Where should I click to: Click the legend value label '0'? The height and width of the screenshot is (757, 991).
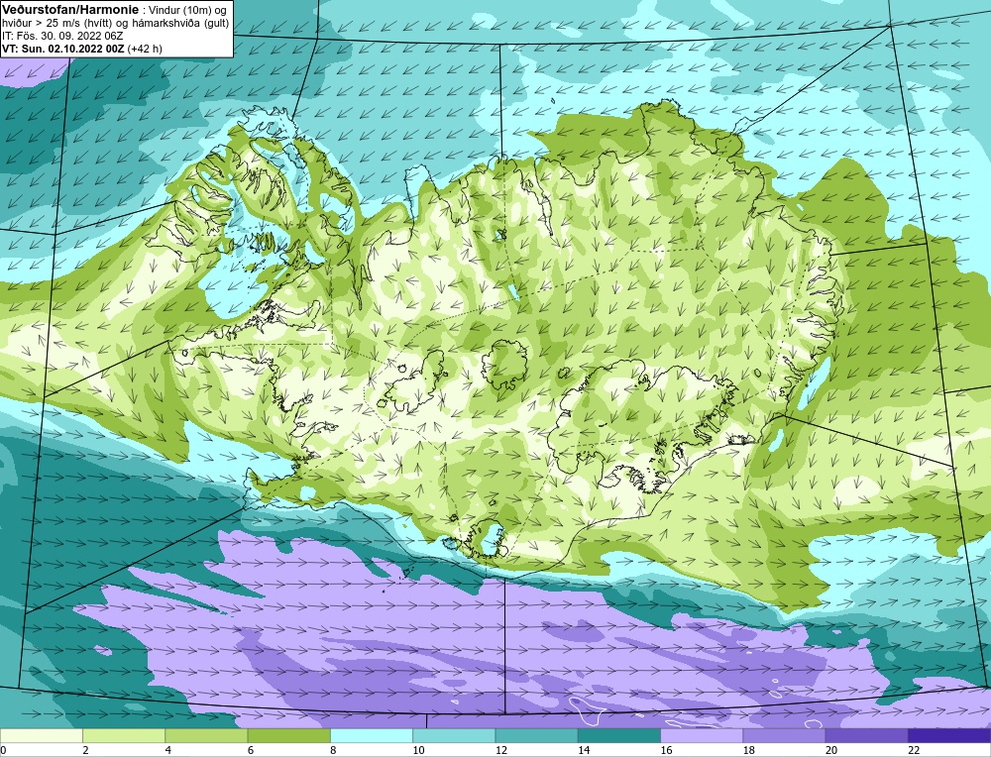4,750
